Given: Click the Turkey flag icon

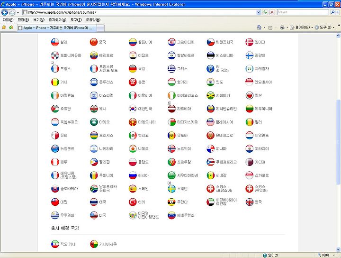Looking at the screenshot, I should click(x=133, y=202).
